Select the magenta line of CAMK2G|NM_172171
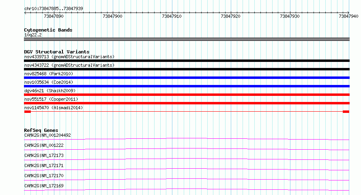 coord(187,169)
